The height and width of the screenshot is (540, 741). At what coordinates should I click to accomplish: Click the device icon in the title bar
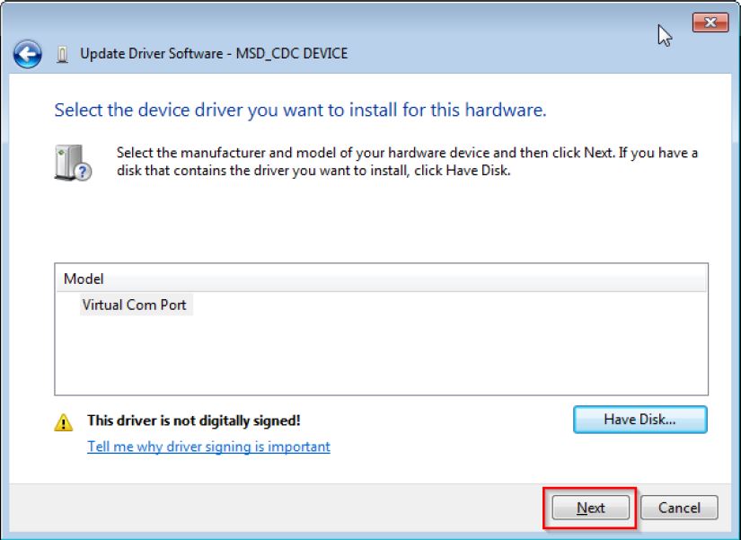coord(62,54)
